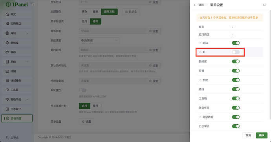This screenshot has height=142, width=271.
Task: Expand the AI row in menu settings
Action: (x=200, y=52)
